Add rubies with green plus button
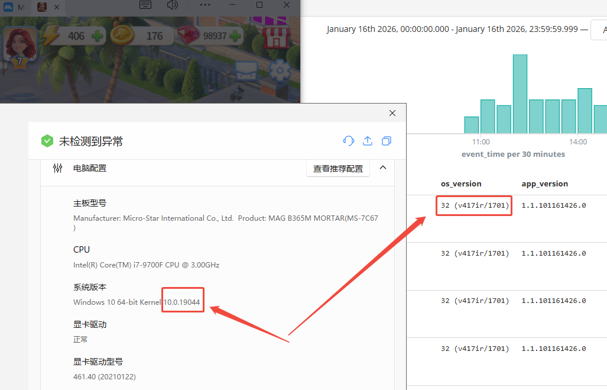 click(236, 36)
